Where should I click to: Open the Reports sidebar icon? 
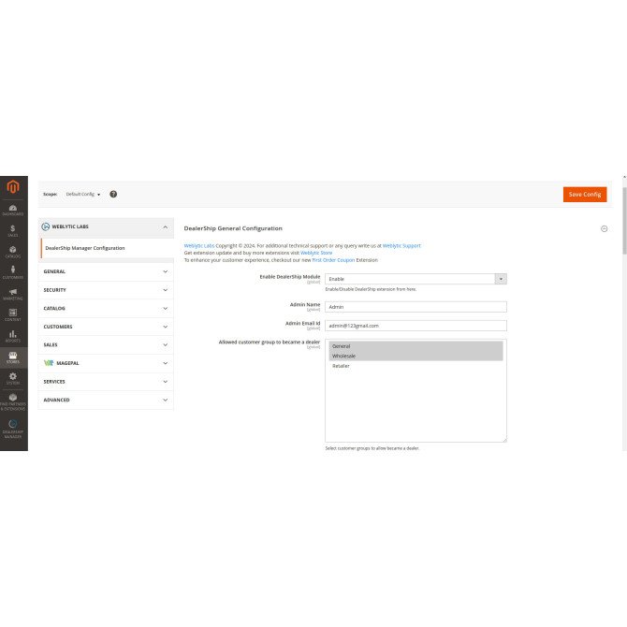(x=13, y=336)
